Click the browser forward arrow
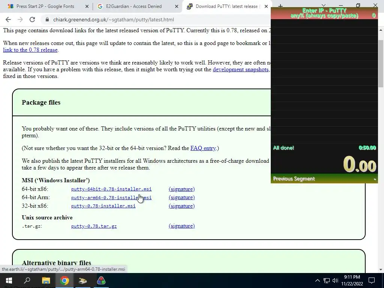Image resolution: width=384 pixels, height=288 pixels. [x=20, y=19]
